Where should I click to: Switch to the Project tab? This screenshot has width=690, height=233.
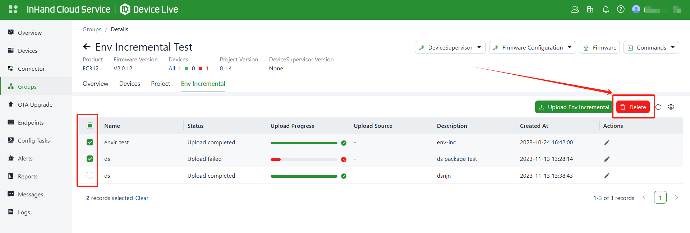click(x=160, y=84)
